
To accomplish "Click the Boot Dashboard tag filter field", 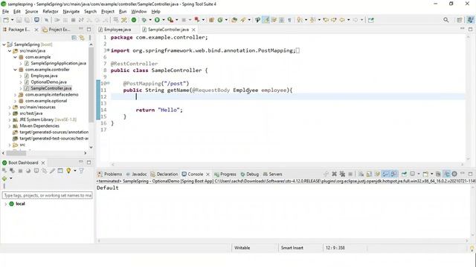I will pyautogui.click(x=48, y=196).
